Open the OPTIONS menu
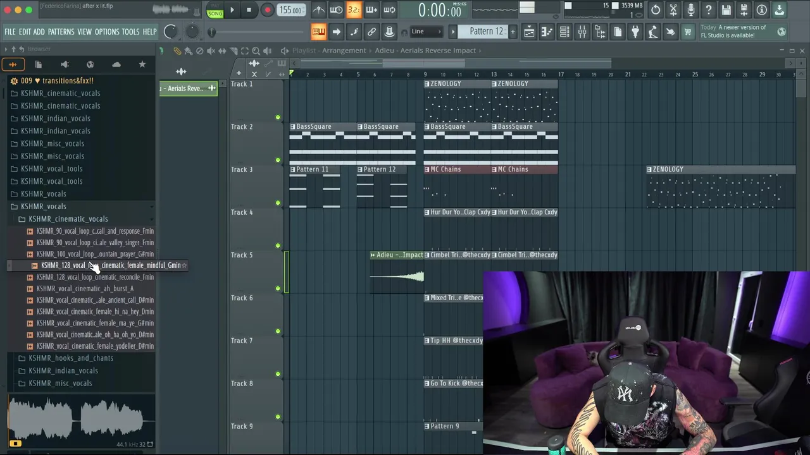 (x=107, y=32)
